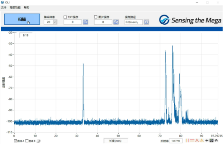The width and height of the screenshot is (223, 144).
Task: Select the horizontal cursor lines icon
Action: (192, 140)
